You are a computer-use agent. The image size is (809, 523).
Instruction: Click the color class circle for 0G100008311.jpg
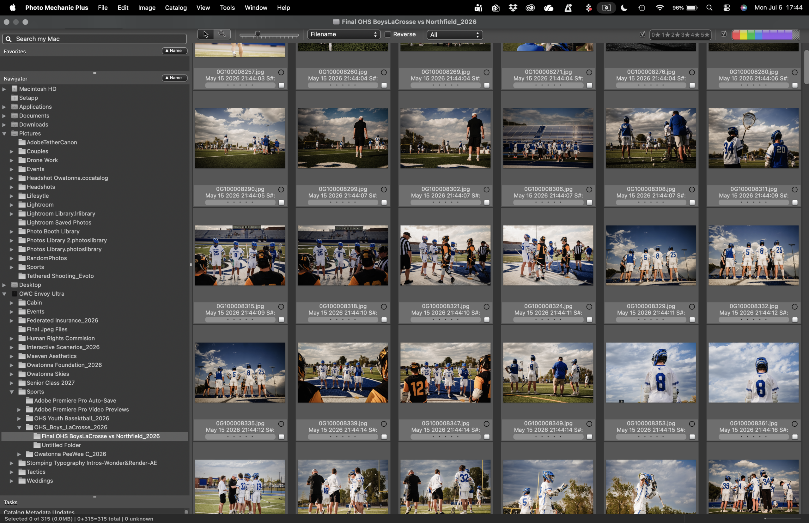point(795,189)
